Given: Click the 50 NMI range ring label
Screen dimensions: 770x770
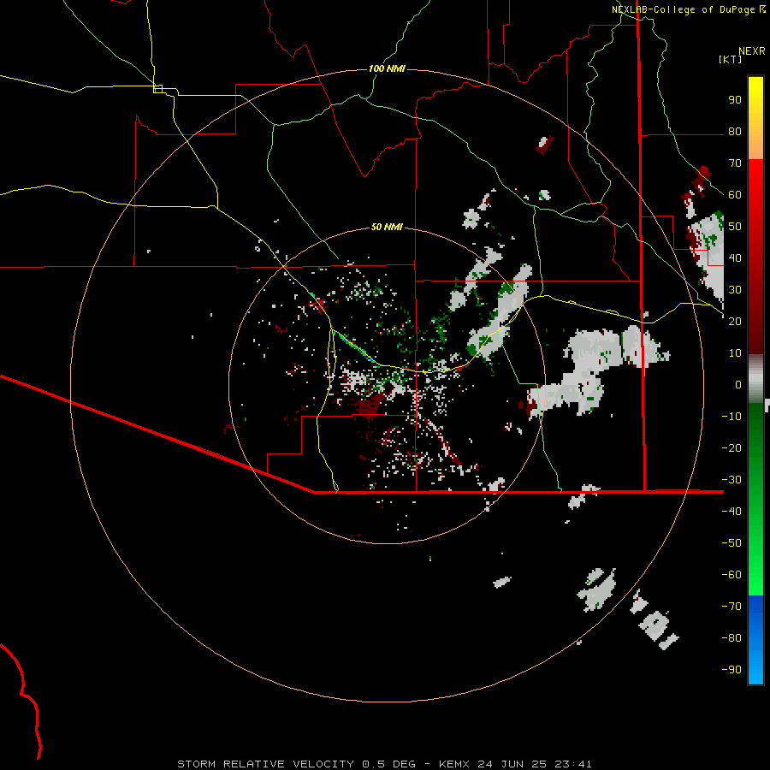Looking at the screenshot, I should (387, 227).
